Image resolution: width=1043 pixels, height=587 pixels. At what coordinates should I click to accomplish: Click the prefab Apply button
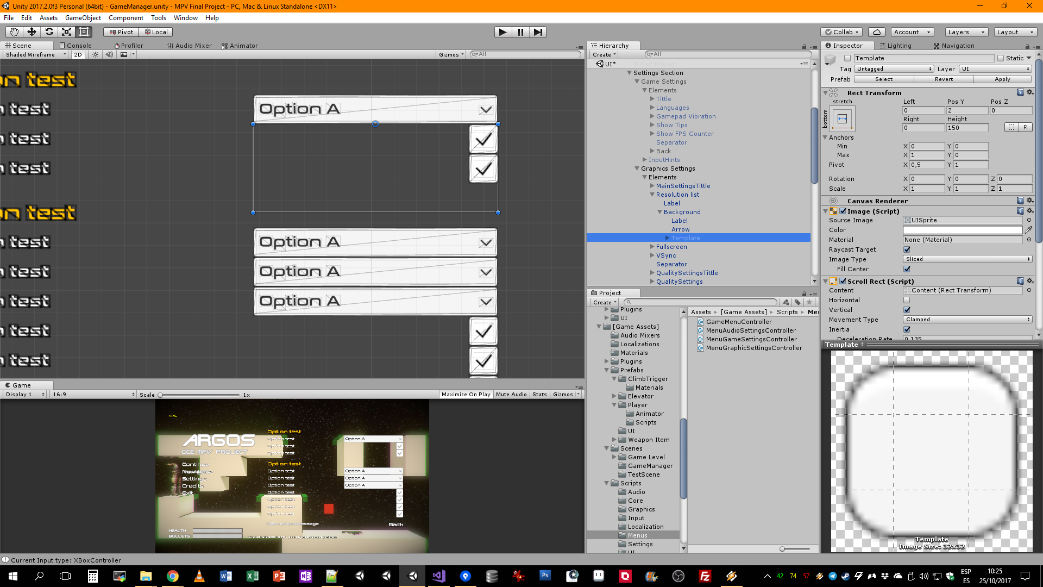coord(1002,79)
